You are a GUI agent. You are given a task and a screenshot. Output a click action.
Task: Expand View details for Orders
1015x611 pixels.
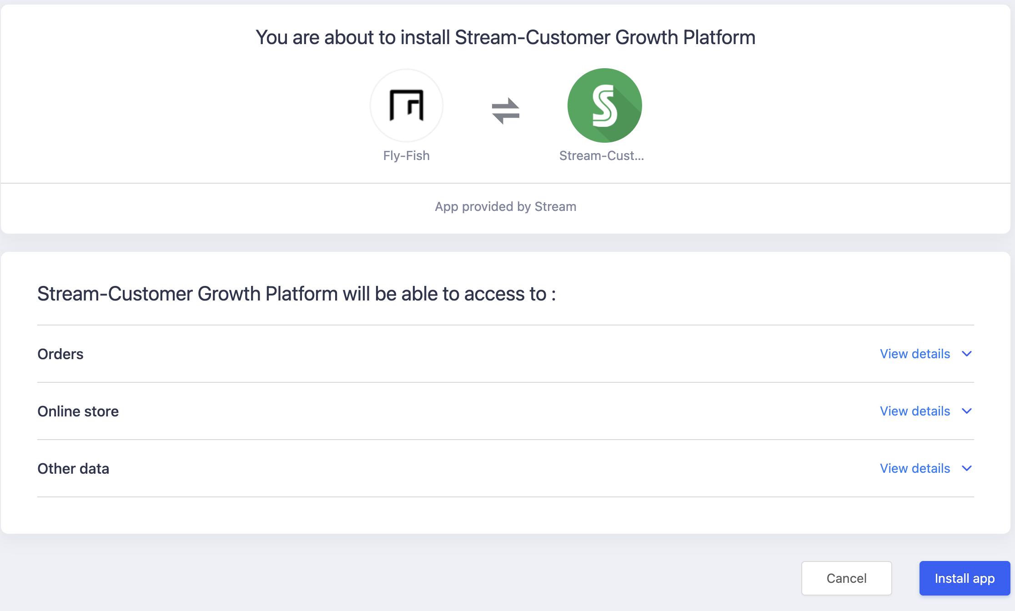(x=915, y=354)
